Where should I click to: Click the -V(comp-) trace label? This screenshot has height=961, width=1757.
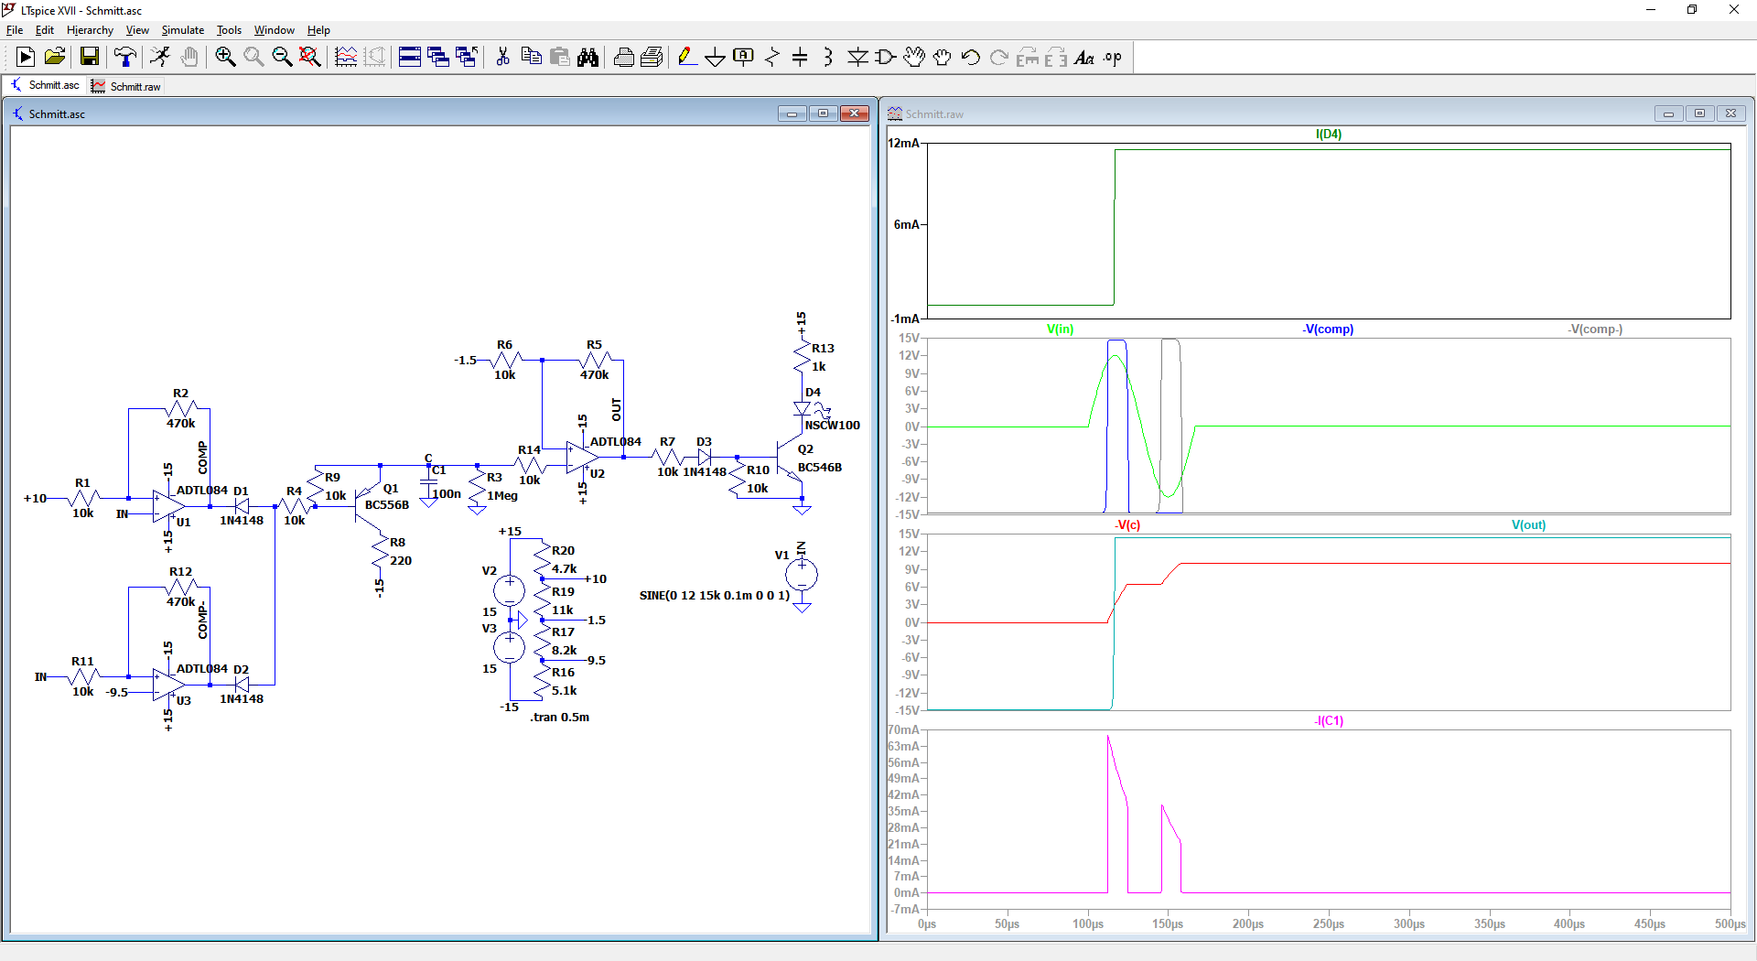click(1595, 329)
